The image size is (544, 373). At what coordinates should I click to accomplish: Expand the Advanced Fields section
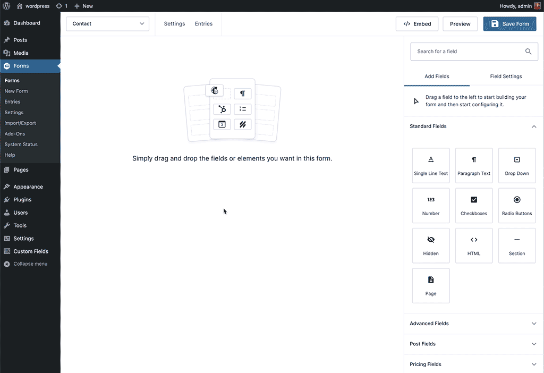[534, 323]
